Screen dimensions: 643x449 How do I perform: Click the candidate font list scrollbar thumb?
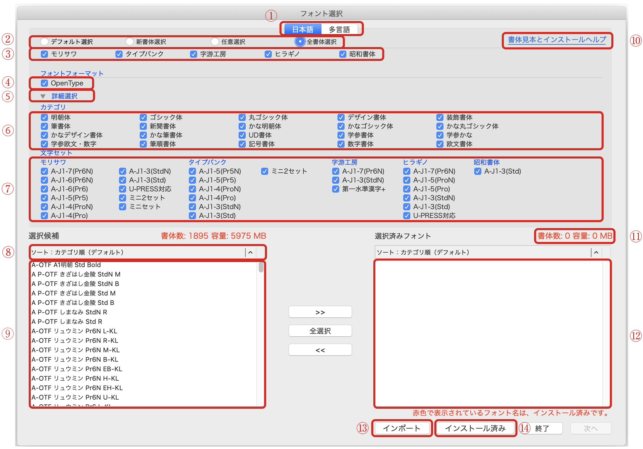261,267
